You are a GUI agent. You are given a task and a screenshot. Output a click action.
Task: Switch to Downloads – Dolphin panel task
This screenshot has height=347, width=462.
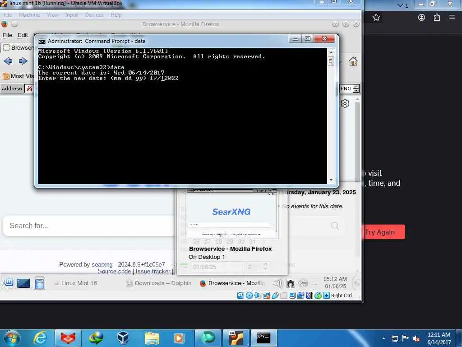(159, 283)
